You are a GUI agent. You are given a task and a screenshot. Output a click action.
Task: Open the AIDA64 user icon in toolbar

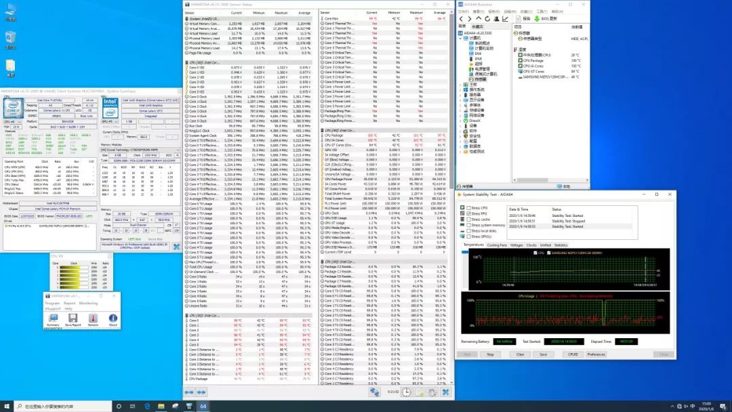pos(496,19)
